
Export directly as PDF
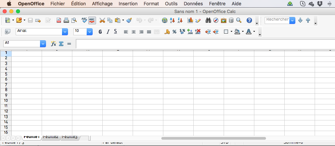pyautogui.click(x=59, y=21)
